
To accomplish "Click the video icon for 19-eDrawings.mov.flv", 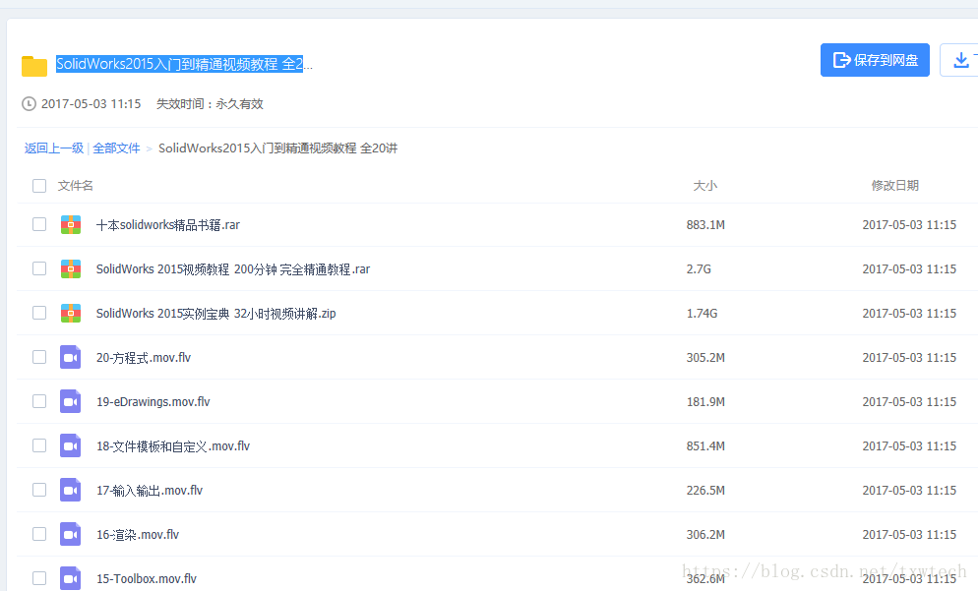I will (x=71, y=401).
